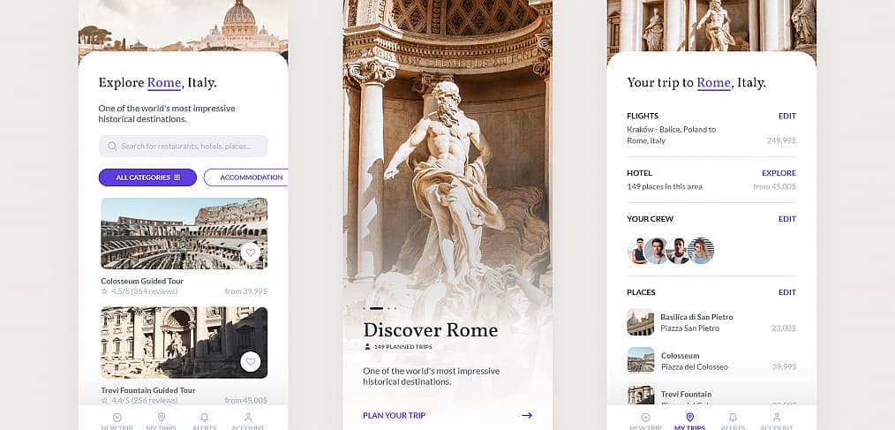Tap Account person icon on Explore screen

coord(248,418)
